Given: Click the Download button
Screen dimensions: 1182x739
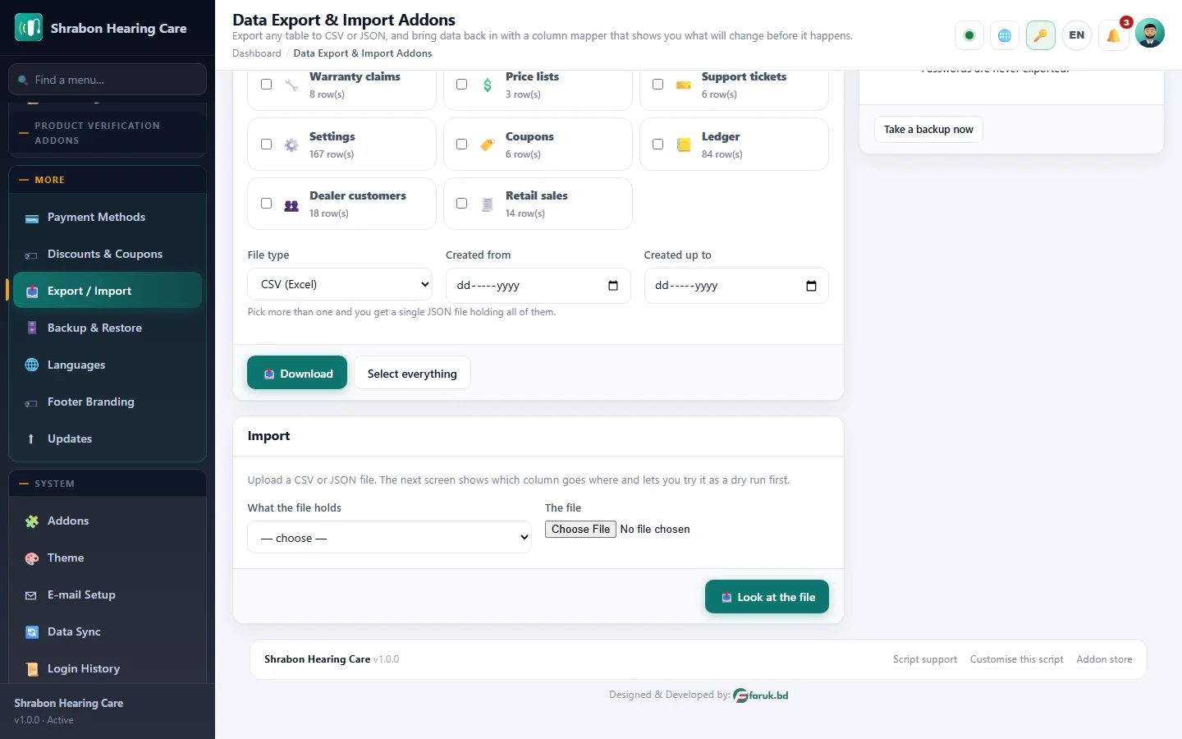Looking at the screenshot, I should (x=297, y=373).
